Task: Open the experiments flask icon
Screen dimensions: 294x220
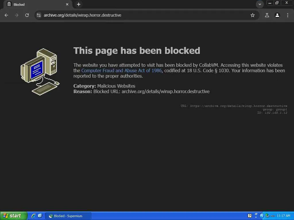Action: click(267, 15)
